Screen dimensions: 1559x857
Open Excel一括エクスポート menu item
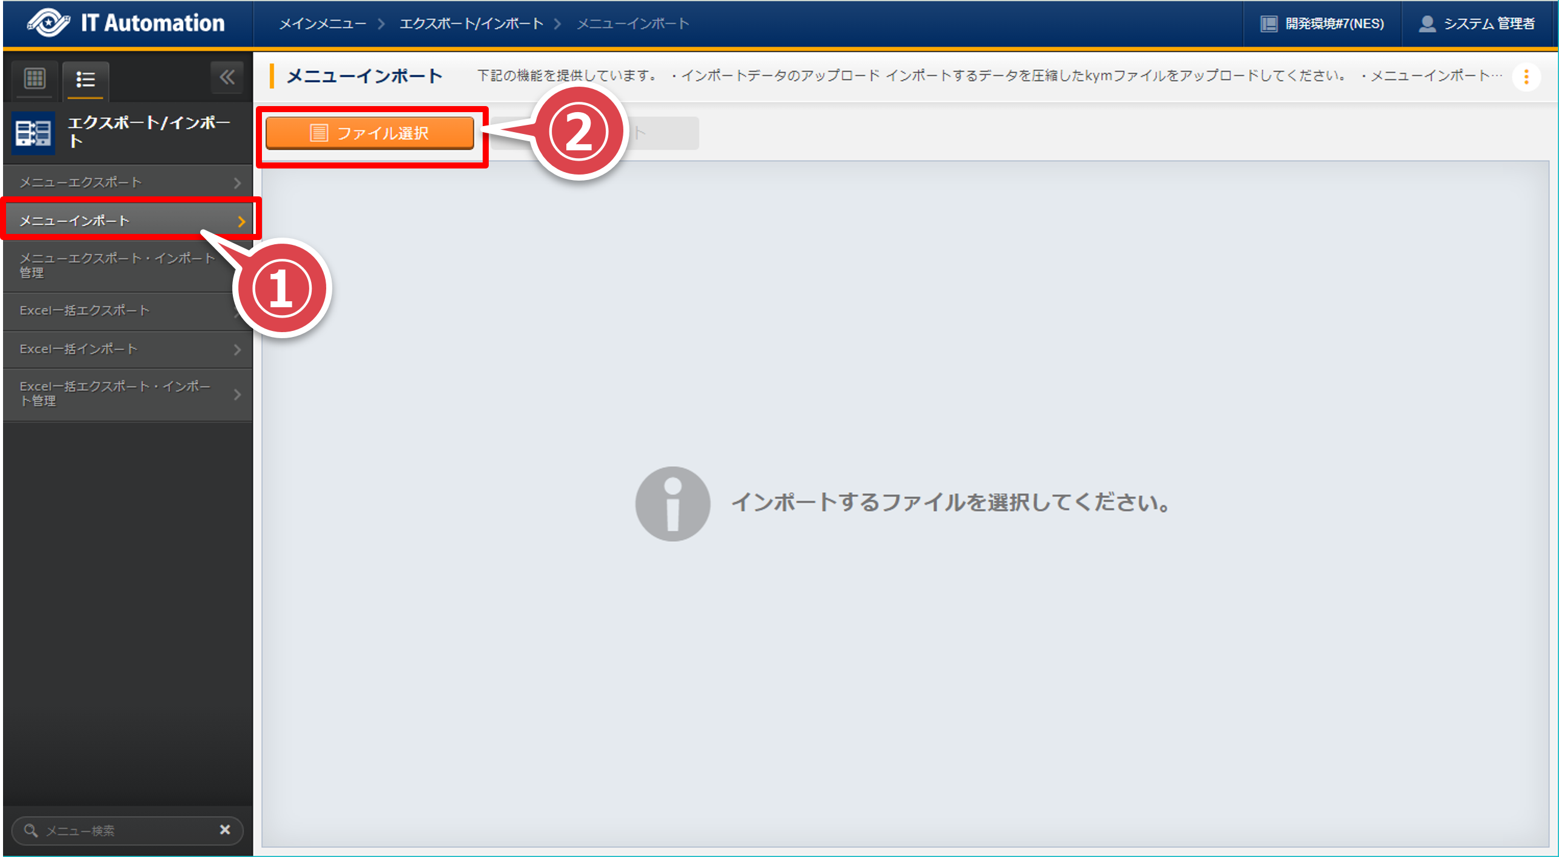[x=85, y=311]
